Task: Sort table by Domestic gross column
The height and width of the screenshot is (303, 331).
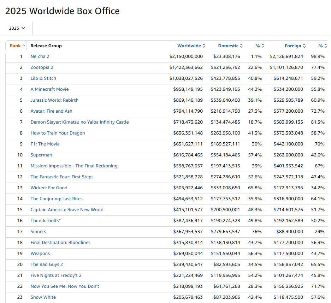Action: click(x=230, y=46)
